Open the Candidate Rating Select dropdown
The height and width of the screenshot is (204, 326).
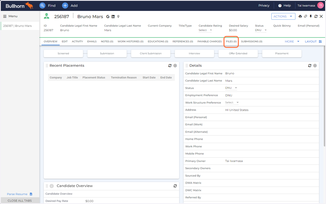click(x=205, y=30)
